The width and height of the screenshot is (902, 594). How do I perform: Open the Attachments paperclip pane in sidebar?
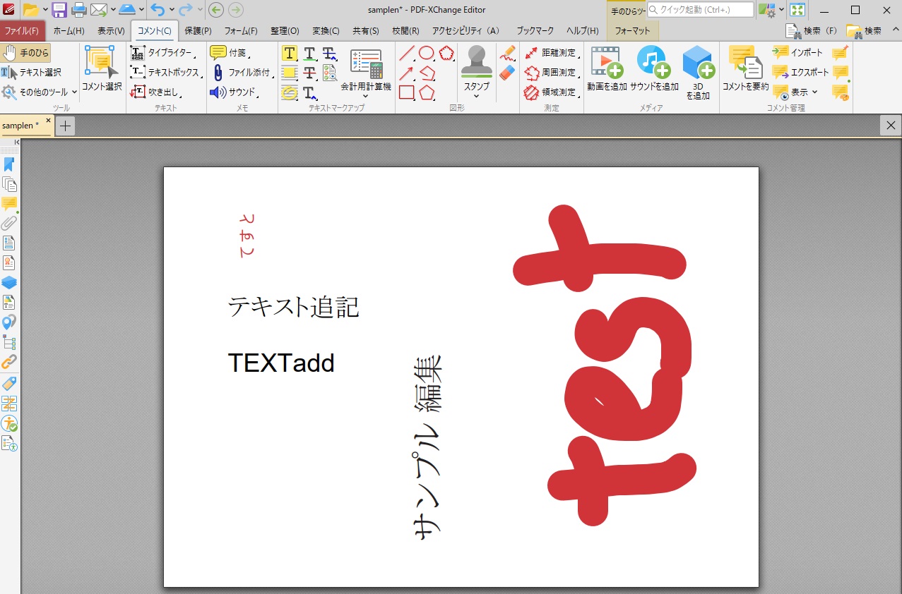point(9,224)
